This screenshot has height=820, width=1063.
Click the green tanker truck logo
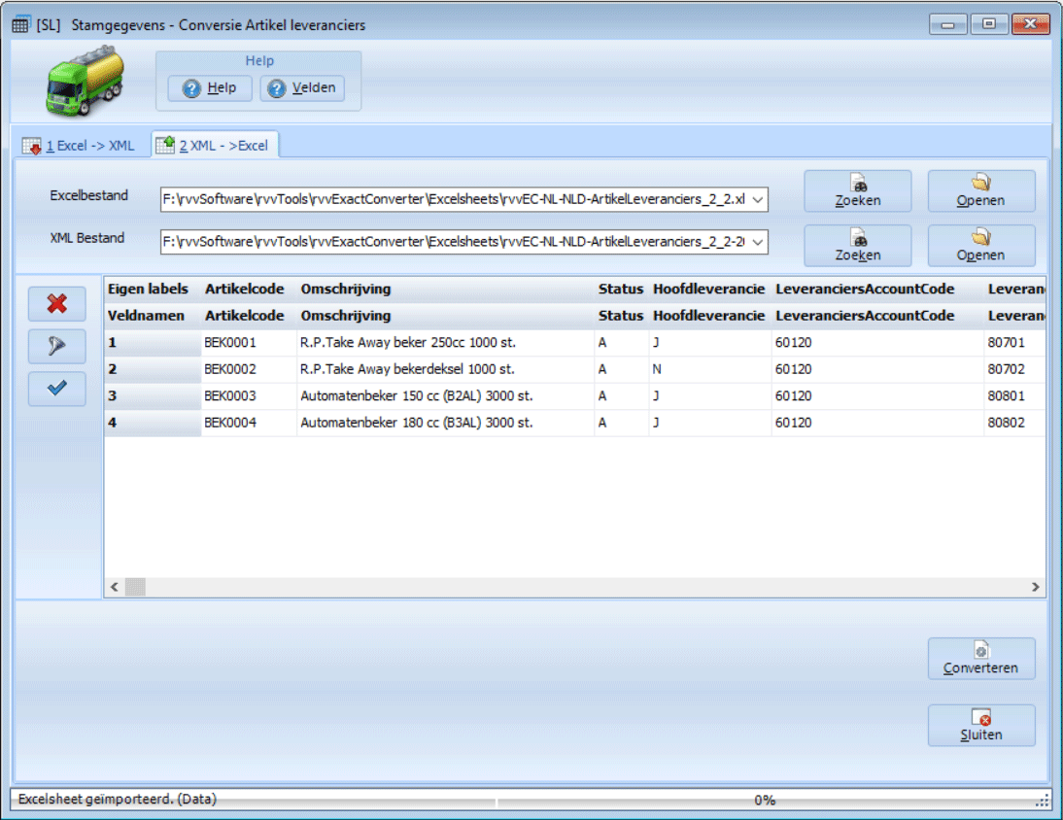[85, 81]
